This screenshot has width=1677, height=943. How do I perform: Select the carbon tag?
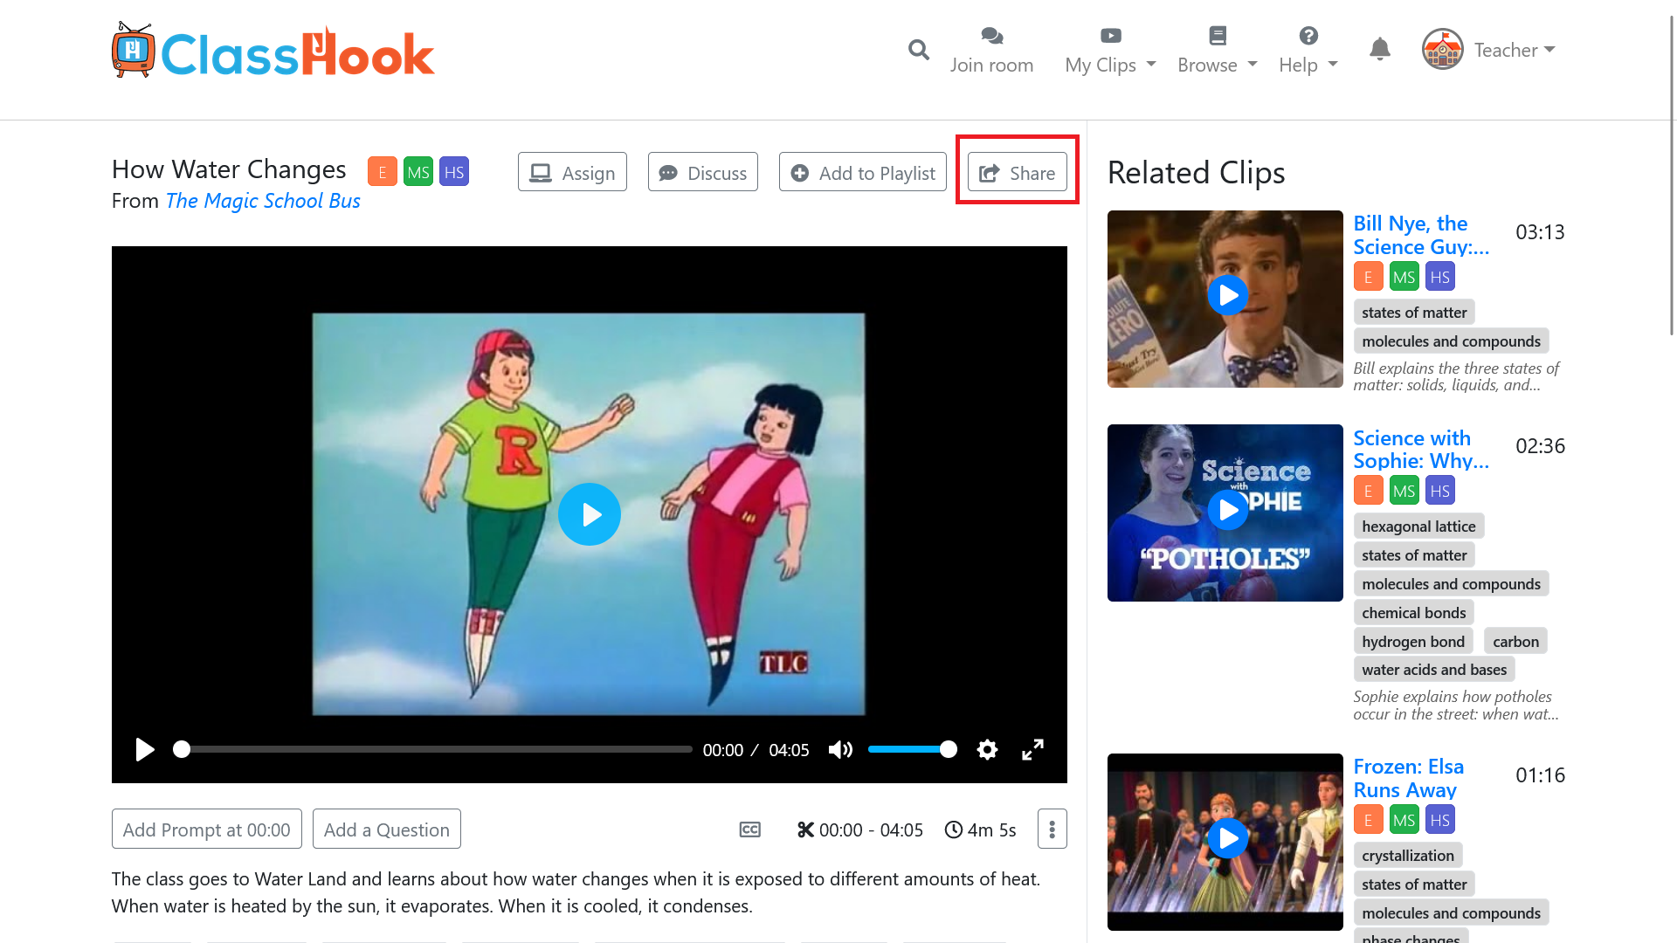pyautogui.click(x=1515, y=641)
